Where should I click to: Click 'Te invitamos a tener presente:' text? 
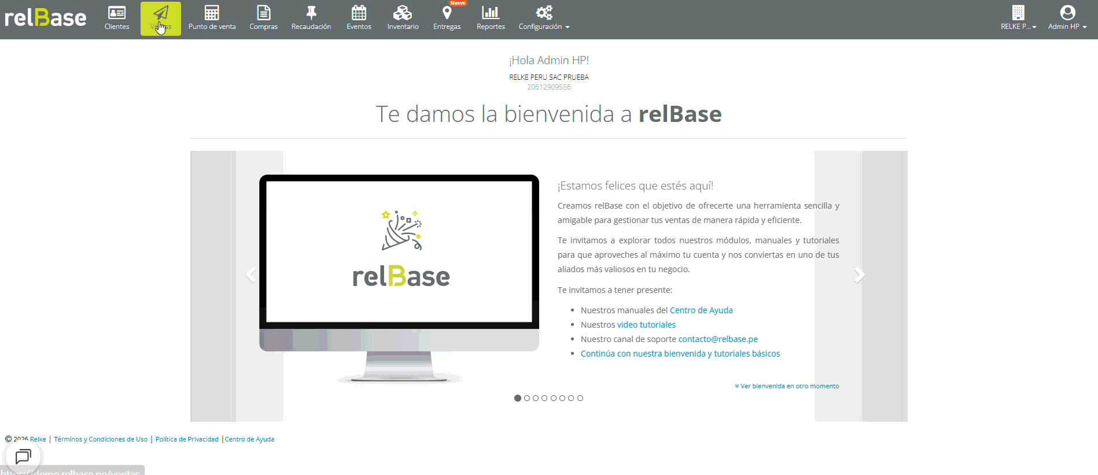615,290
